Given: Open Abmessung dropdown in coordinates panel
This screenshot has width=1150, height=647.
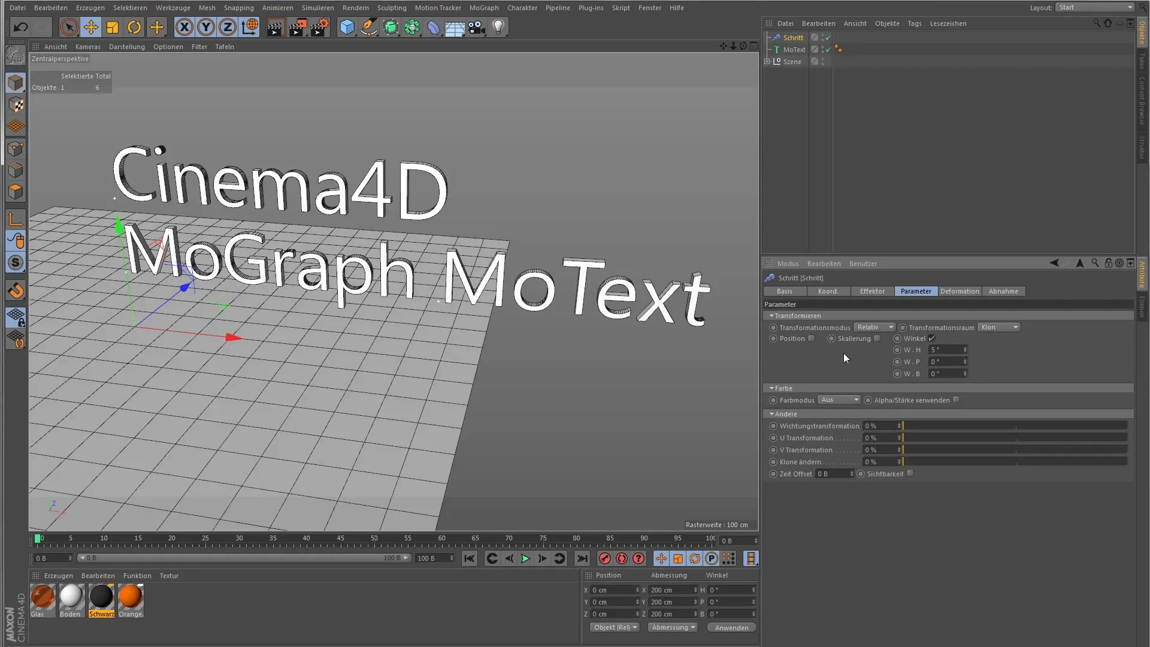Looking at the screenshot, I should click(673, 627).
